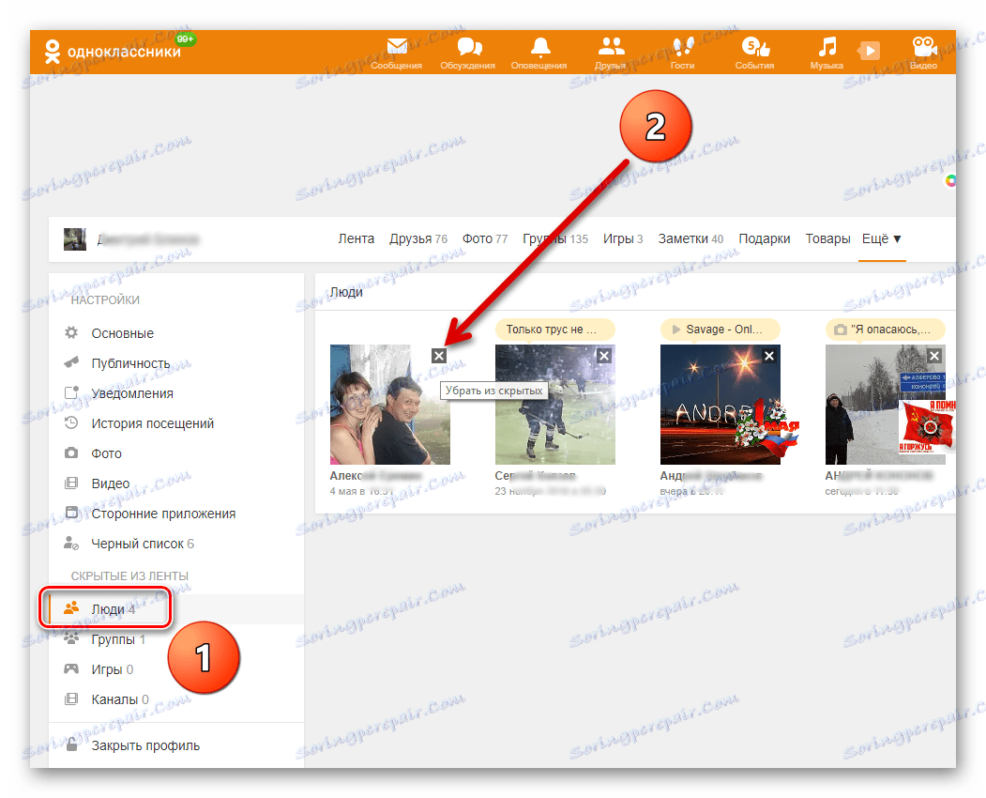Open the hockey player photo
986x798 pixels.
[x=555, y=404]
